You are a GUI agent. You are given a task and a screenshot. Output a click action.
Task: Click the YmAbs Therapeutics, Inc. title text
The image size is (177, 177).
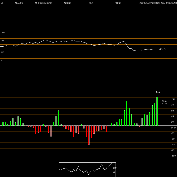pos(152,3)
